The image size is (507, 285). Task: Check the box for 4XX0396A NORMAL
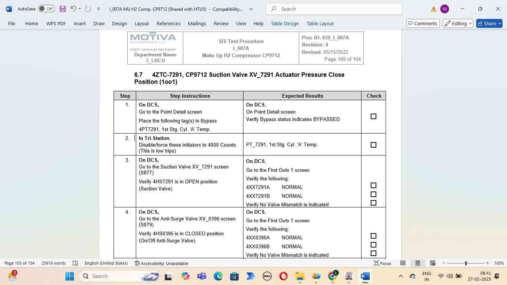373,236
